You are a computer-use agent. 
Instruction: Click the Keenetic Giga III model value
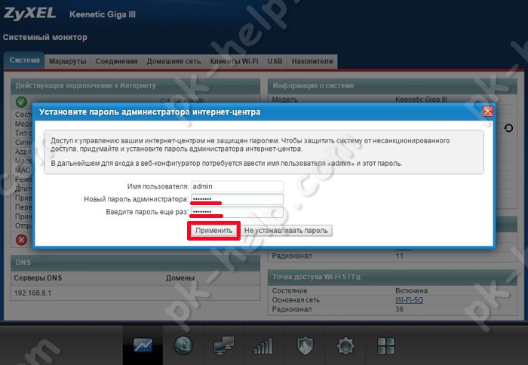tap(421, 100)
